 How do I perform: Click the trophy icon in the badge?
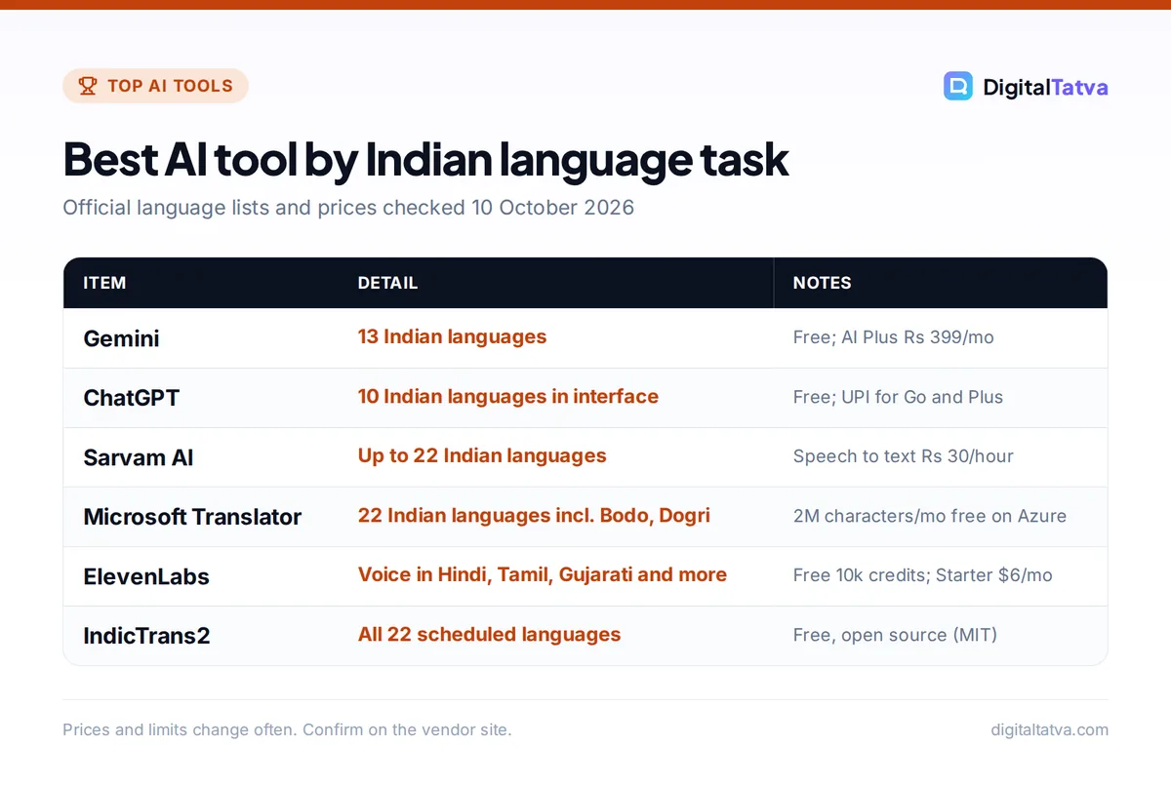coord(88,86)
